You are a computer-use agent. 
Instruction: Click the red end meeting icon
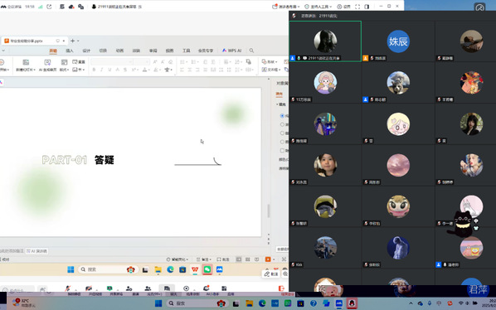(x=281, y=288)
